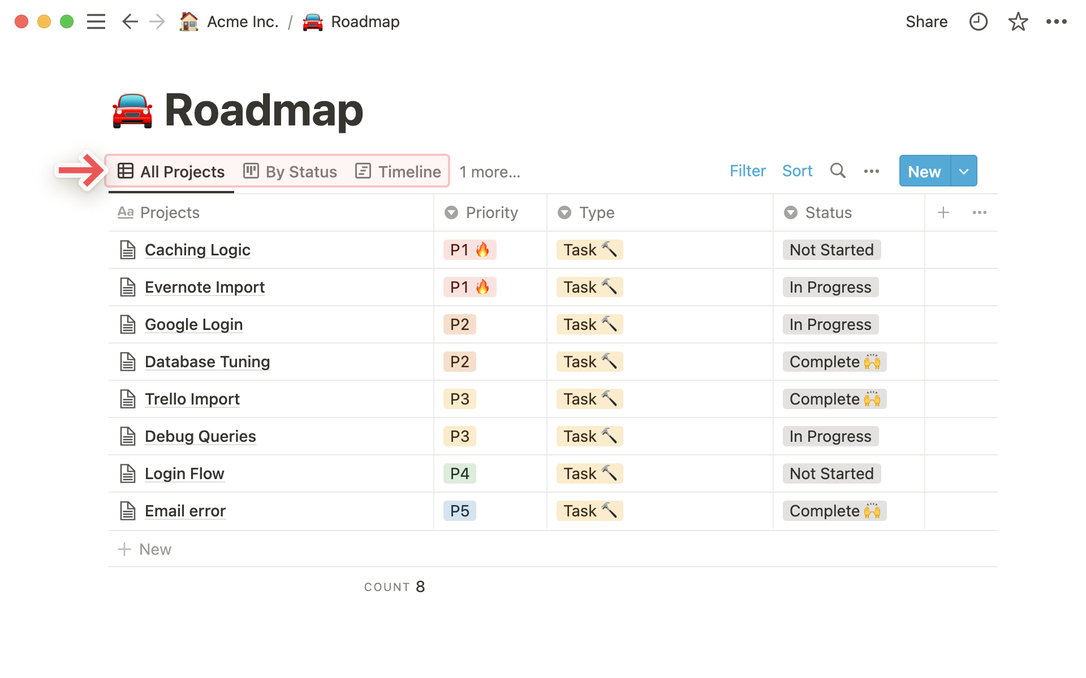
Task: Go back using the left arrow
Action: coord(130,22)
